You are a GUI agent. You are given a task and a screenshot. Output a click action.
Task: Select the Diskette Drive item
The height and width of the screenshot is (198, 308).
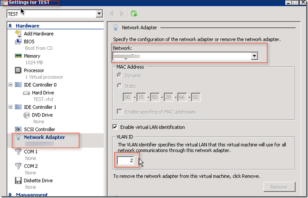pos(38,181)
